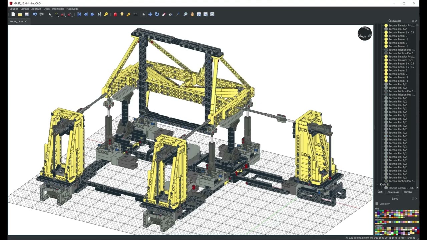Viewport: 427px width, 240px height.
Task: Open the Nápověda menu
Action: (72, 9)
